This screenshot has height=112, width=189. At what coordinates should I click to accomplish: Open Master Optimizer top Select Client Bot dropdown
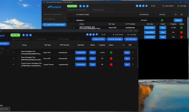(102, 10)
